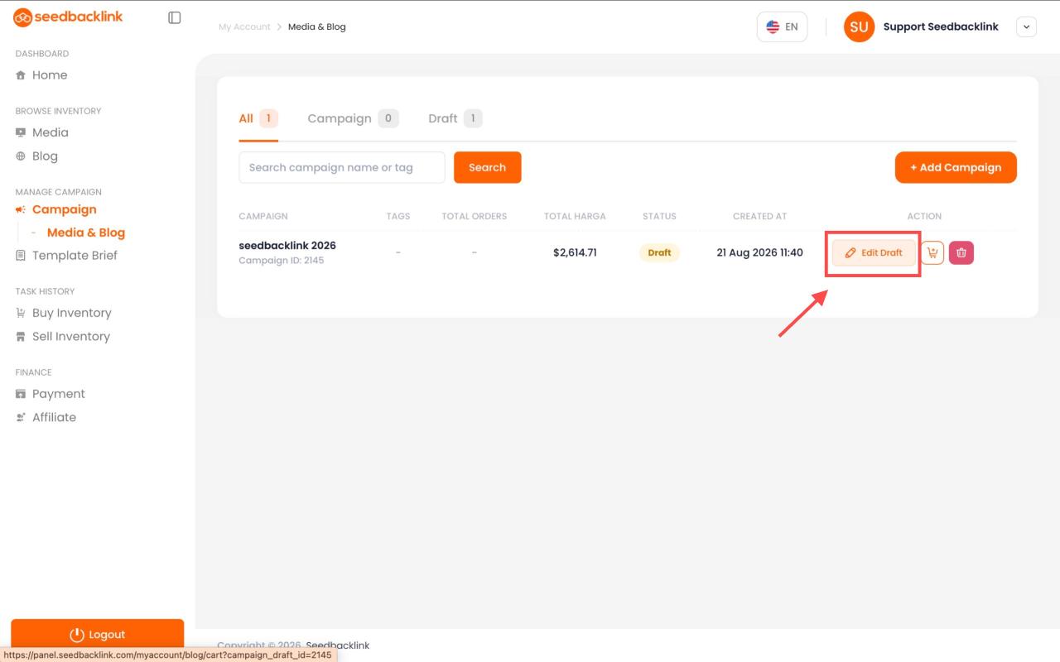Click the CAMPAIGN column header
Screen dimensions: 1060x662
click(x=263, y=216)
